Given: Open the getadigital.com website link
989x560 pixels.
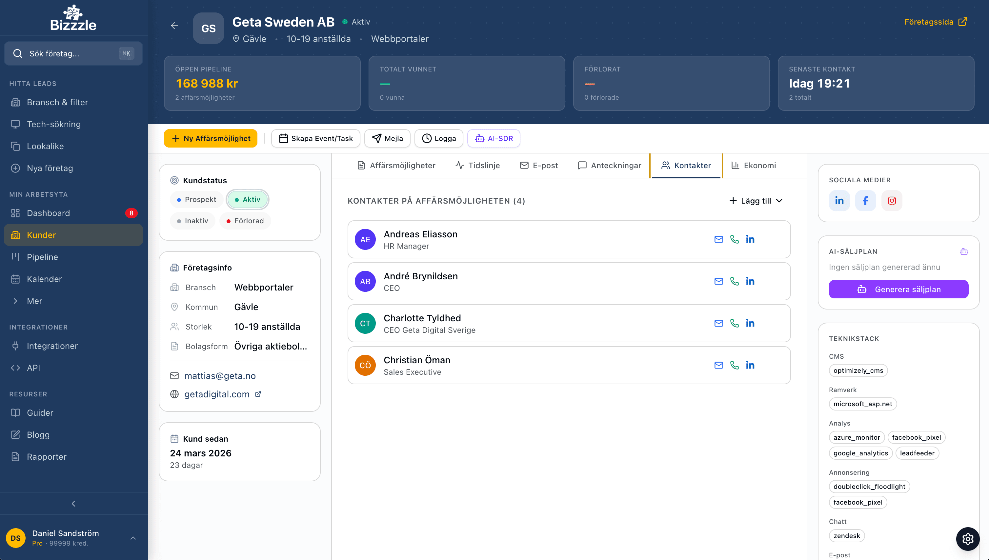Looking at the screenshot, I should pyautogui.click(x=216, y=394).
